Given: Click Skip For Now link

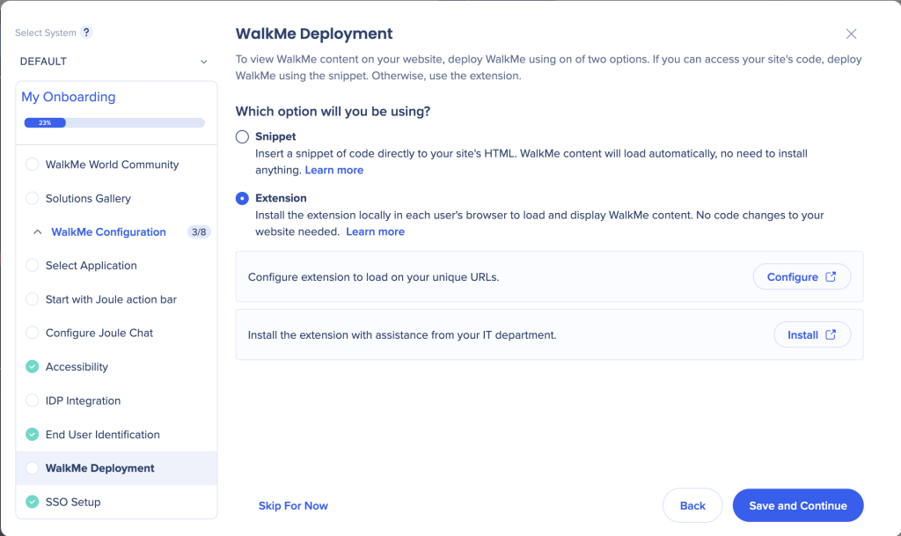Looking at the screenshot, I should pyautogui.click(x=293, y=506).
